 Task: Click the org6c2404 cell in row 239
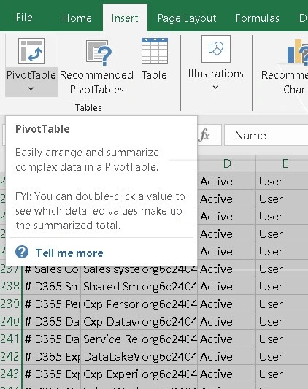click(x=169, y=304)
